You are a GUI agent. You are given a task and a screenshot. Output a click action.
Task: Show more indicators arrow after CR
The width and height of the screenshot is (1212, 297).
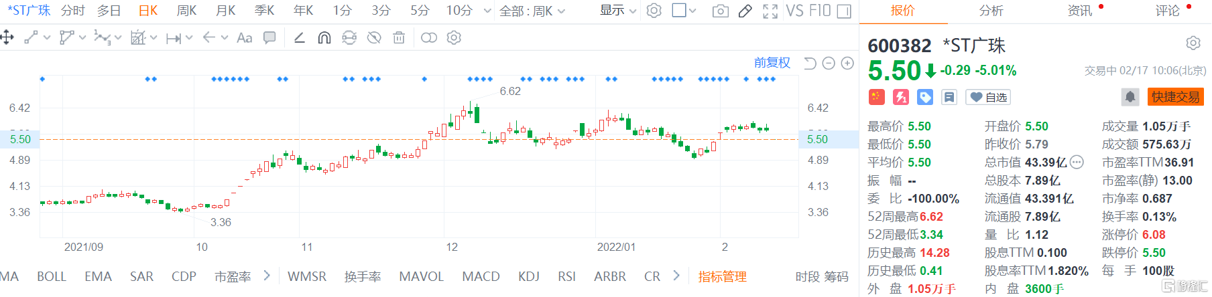(x=676, y=276)
